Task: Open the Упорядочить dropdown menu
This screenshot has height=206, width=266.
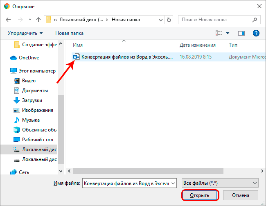Action: click(x=25, y=33)
